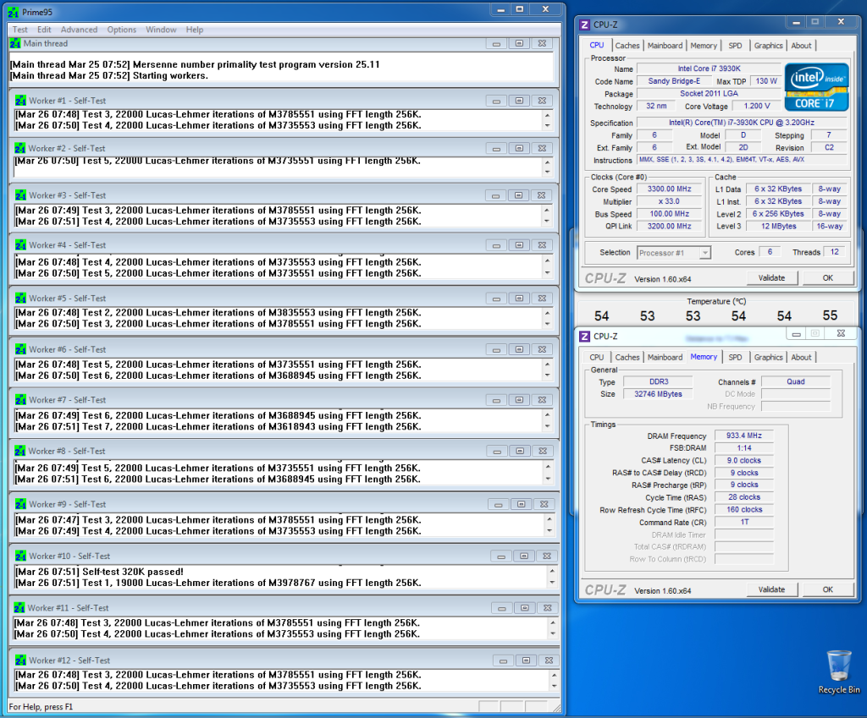Open the Processor #1 selection dropdown
Image resolution: width=867 pixels, height=718 pixels.
point(704,253)
